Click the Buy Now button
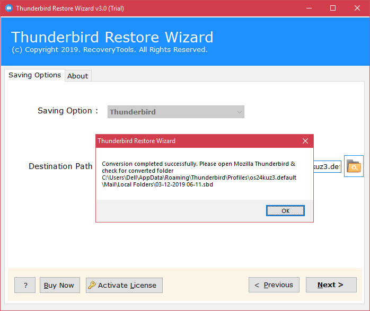Image resolution: width=370 pixels, height=311 pixels. click(60, 285)
